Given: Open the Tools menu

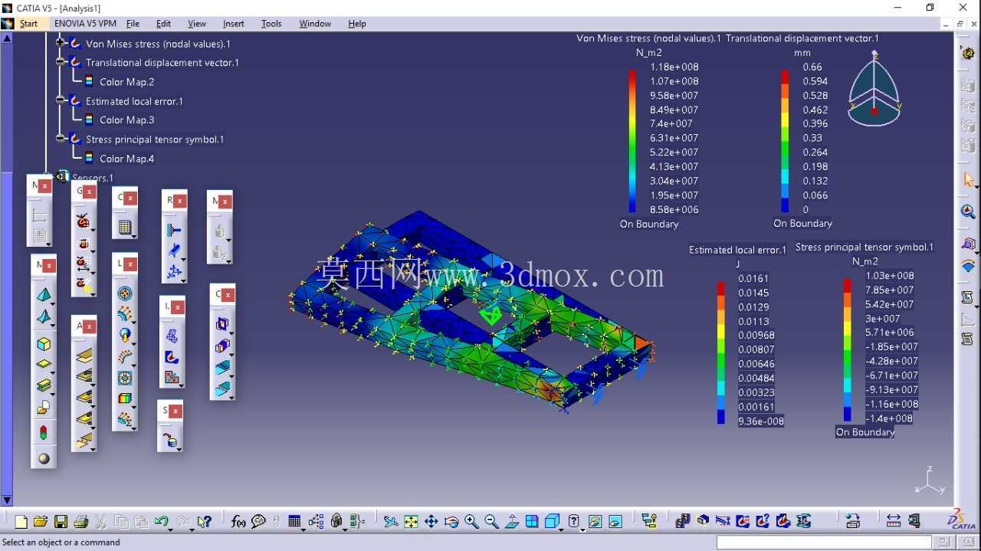Looking at the screenshot, I should 271,24.
